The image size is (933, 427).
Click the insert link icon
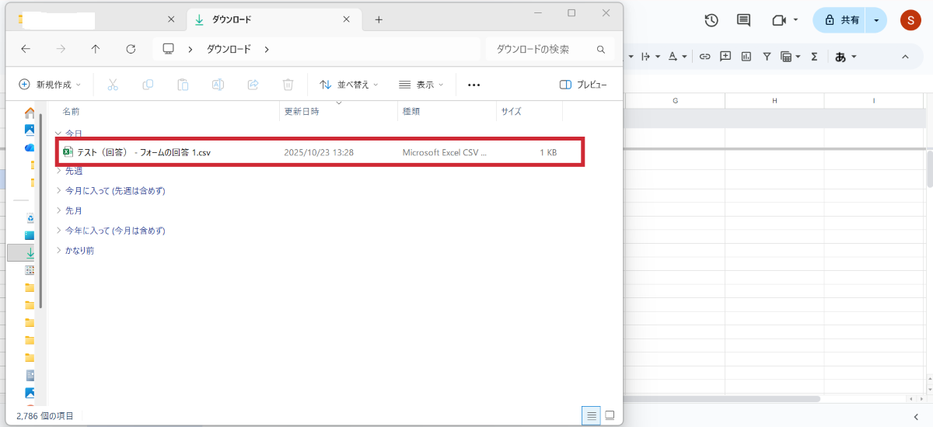pos(705,57)
